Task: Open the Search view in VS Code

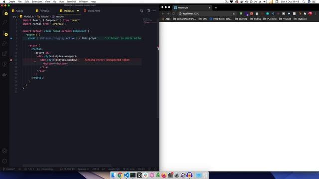Action: (5, 22)
